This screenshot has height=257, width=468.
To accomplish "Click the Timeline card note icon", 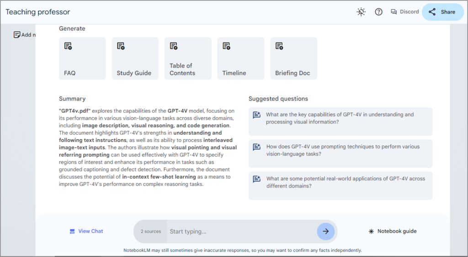I will tap(227, 46).
